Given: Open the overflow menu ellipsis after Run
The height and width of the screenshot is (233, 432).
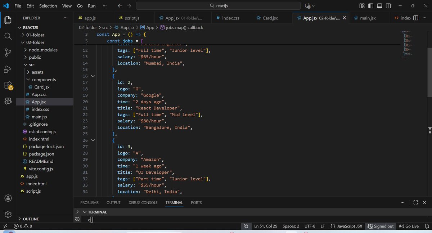Looking at the screenshot, I should coord(104,6).
